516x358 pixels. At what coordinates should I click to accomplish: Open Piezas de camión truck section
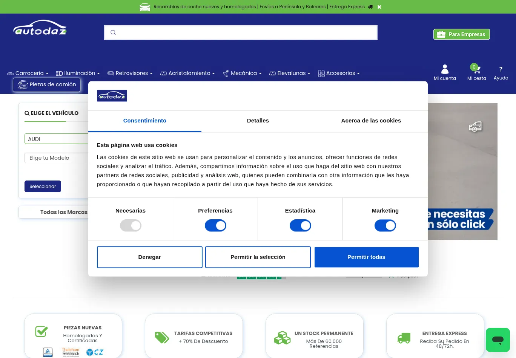[46, 84]
